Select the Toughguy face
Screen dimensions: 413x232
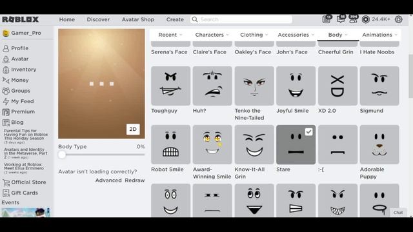pyautogui.click(x=170, y=86)
